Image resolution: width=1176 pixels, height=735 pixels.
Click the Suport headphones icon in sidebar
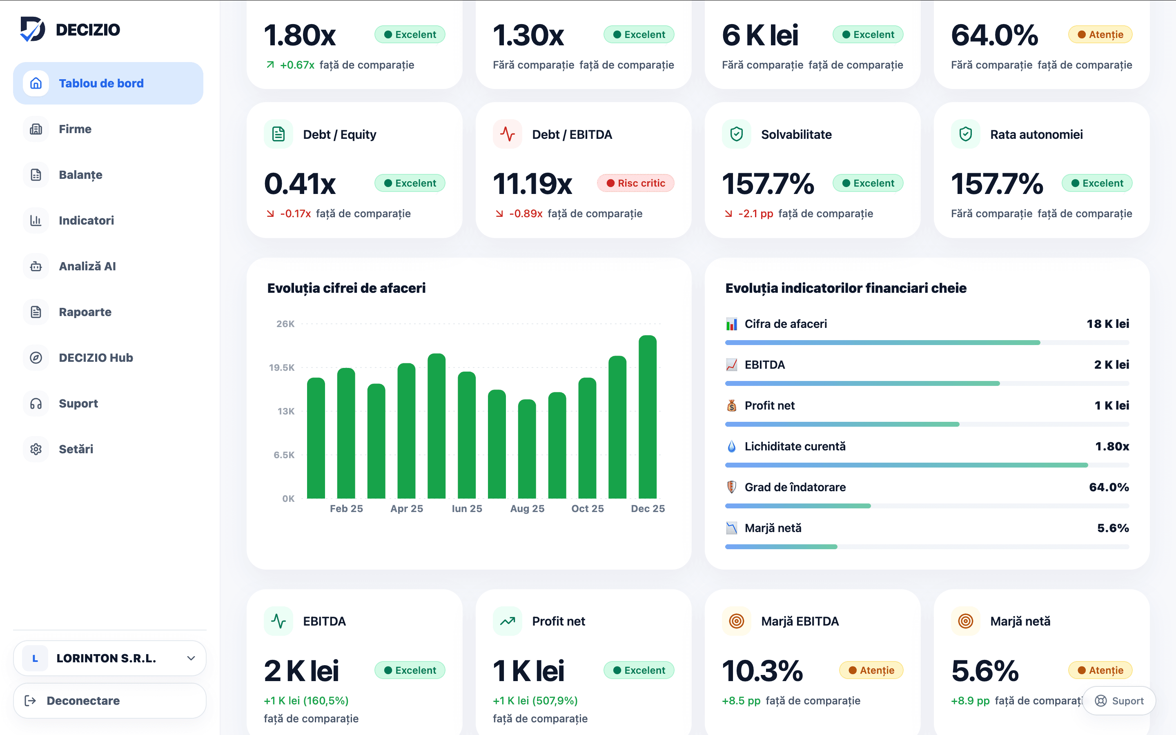coord(36,403)
